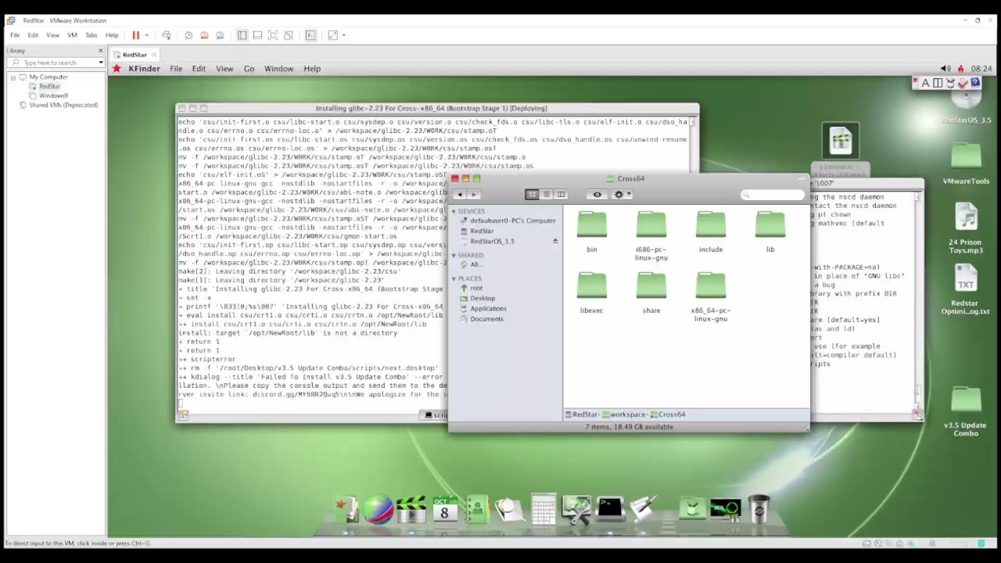The height and width of the screenshot is (563, 1001).
Task: Open the power options dropdown arrow
Action: pyautogui.click(x=146, y=35)
